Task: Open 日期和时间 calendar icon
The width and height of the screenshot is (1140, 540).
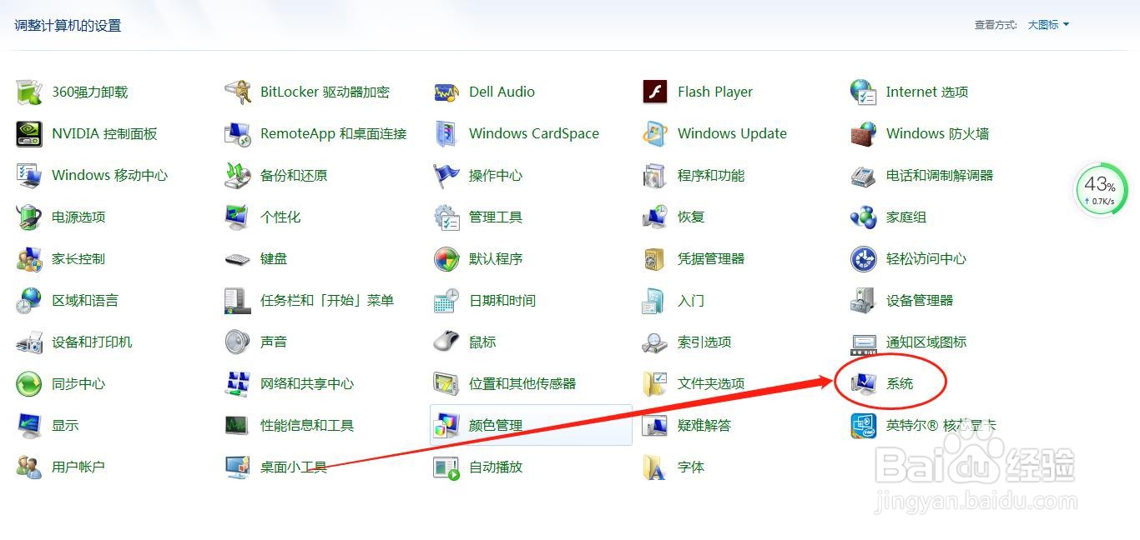Action: 446,300
